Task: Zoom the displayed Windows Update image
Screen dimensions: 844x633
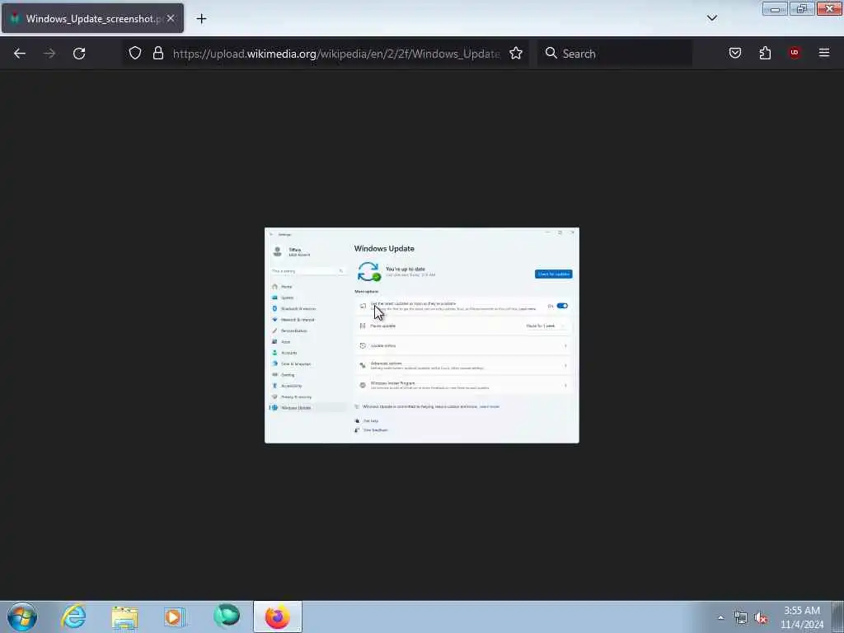Action: tap(421, 335)
